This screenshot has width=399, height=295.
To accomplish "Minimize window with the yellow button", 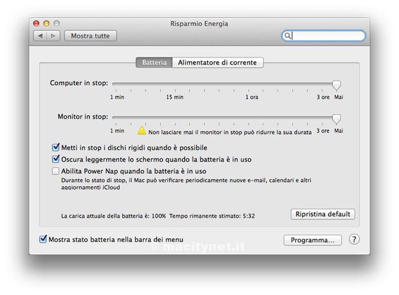I will click(x=46, y=23).
